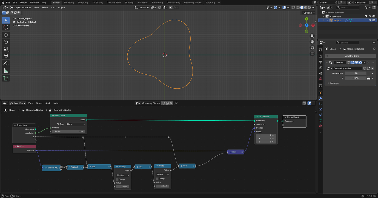Select the Transform tool

pyautogui.click(x=6, y=56)
